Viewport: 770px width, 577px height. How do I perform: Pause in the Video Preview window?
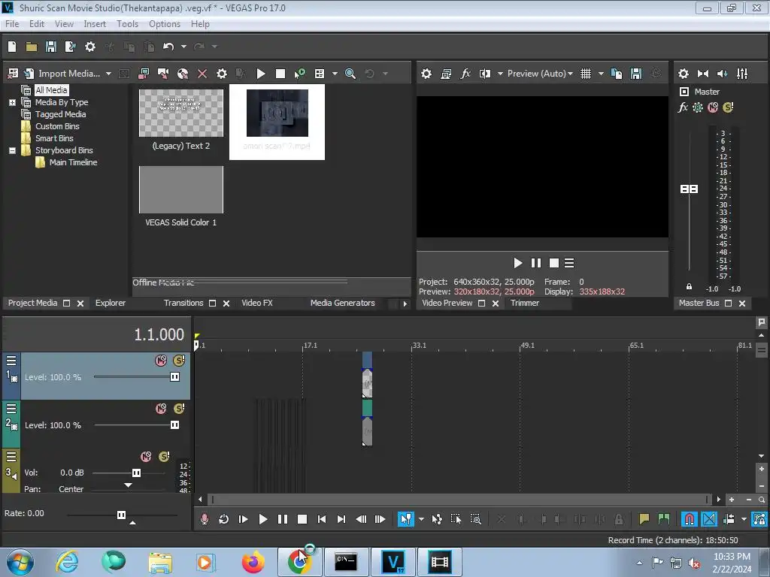tap(535, 264)
